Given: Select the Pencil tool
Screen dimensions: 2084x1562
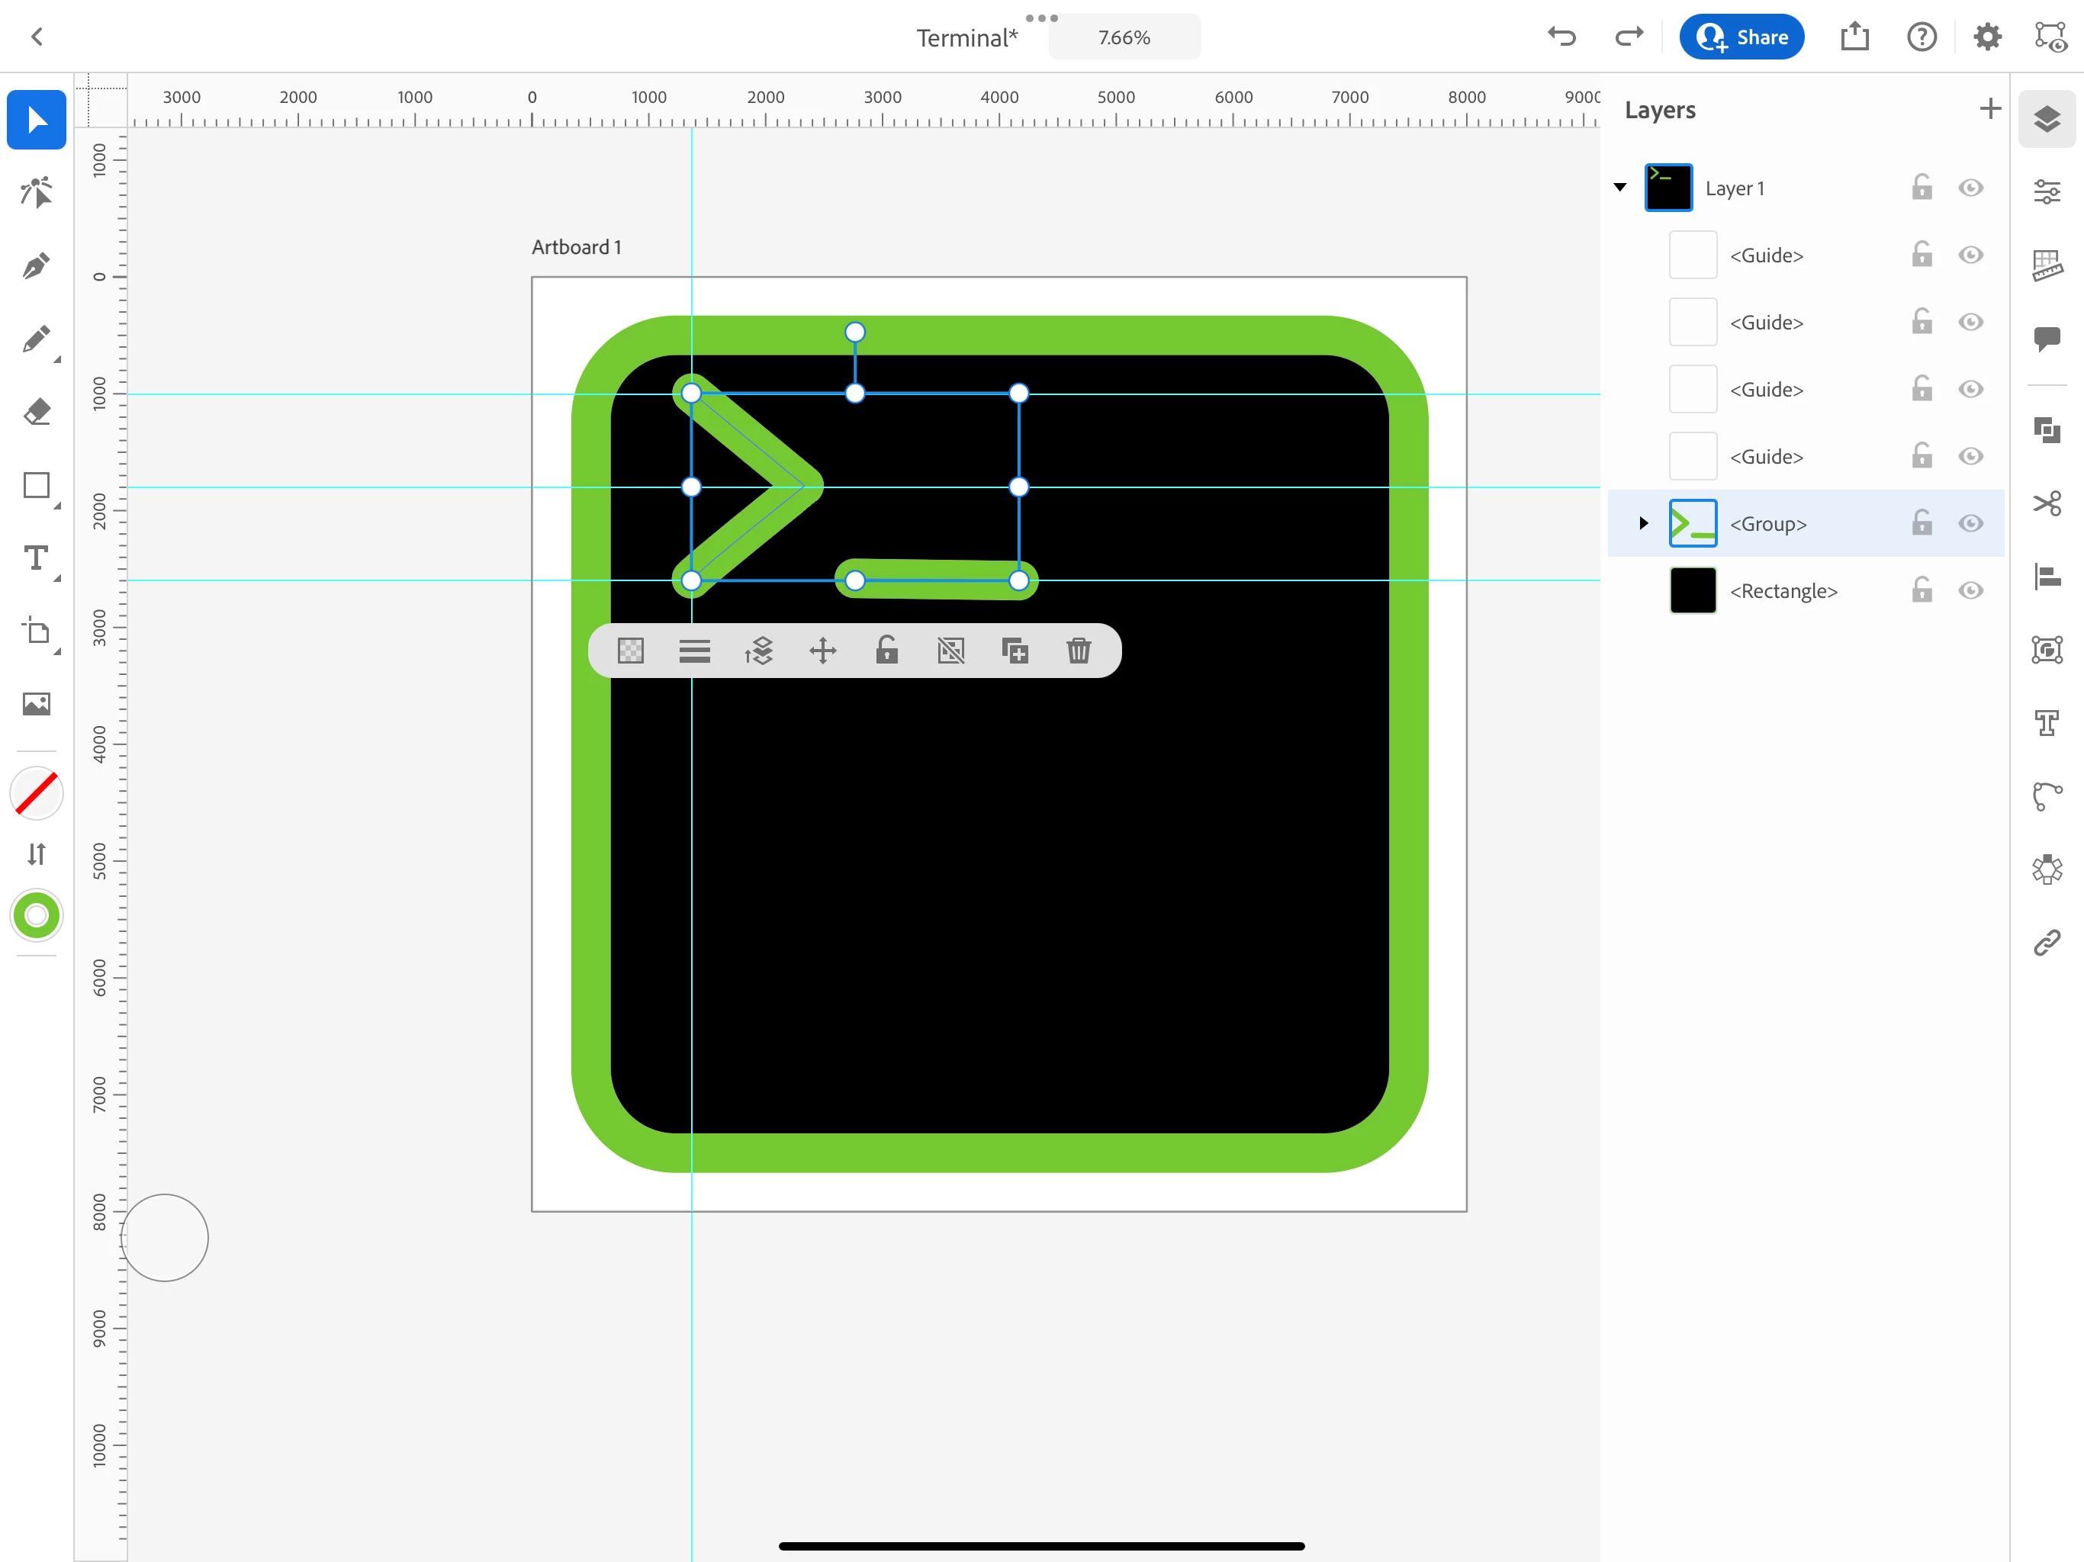Looking at the screenshot, I should pyautogui.click(x=36, y=339).
